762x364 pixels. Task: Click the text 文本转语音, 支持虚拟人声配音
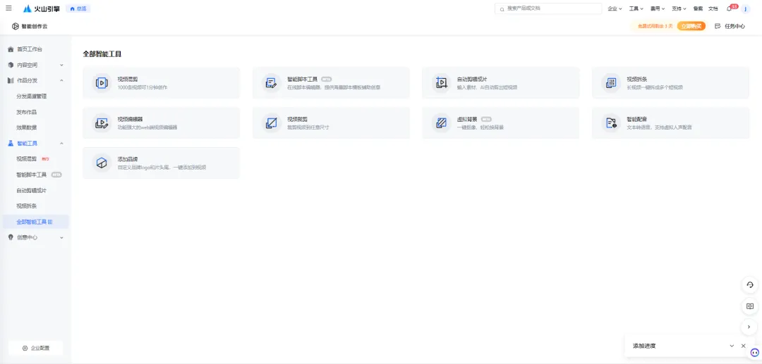tap(660, 127)
